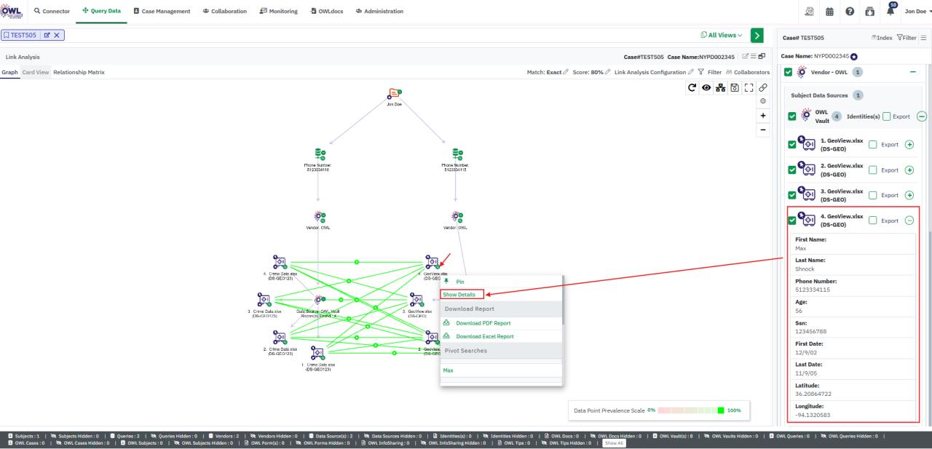Screen dimensions: 932x449
Task: Check Export box for 1. GeoView.xlsx
Action: click(874, 144)
